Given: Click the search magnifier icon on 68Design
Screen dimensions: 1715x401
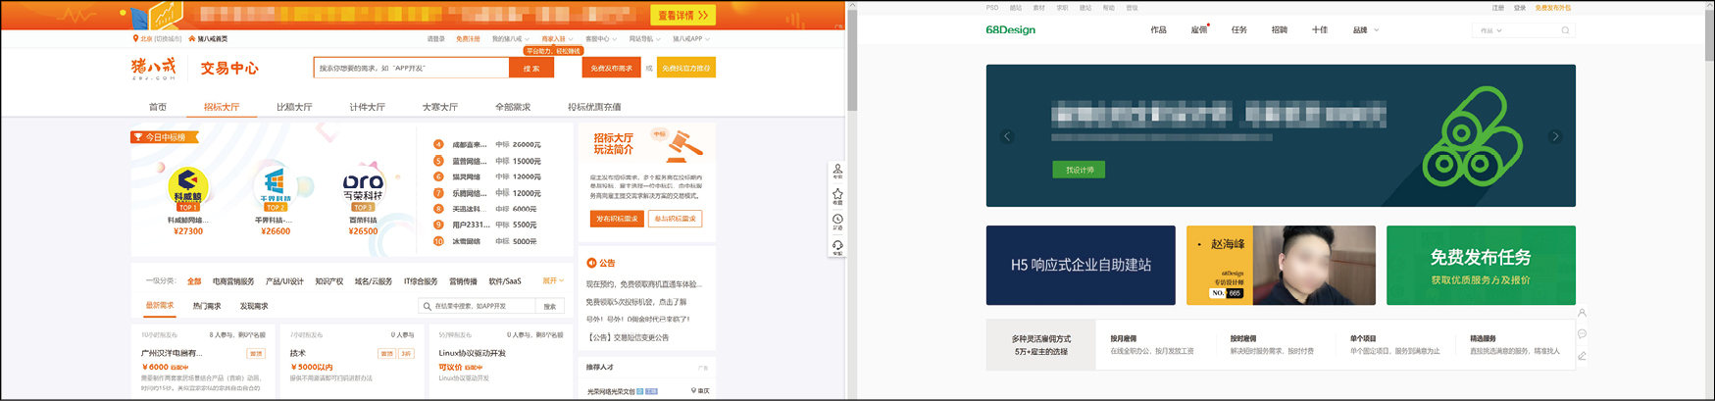Looking at the screenshot, I should (x=1565, y=30).
